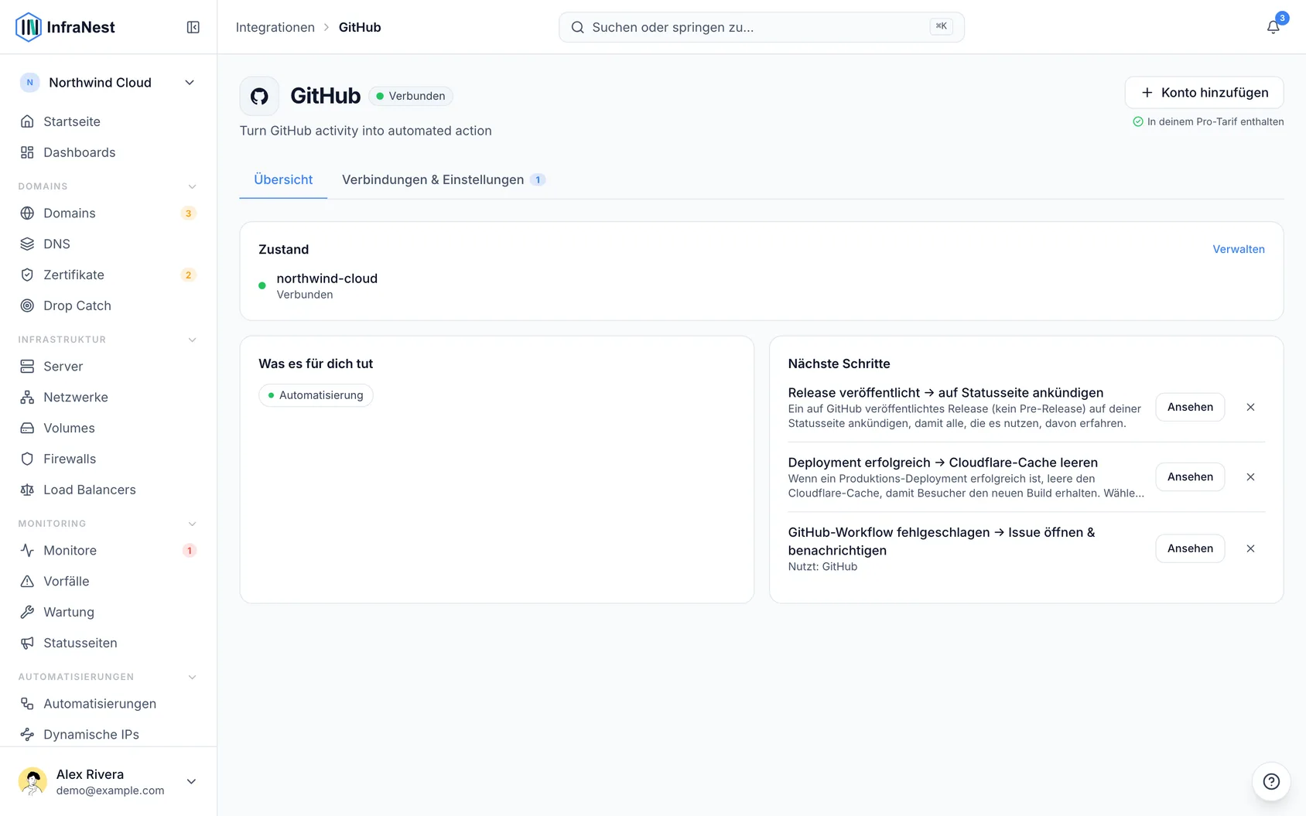Viewport: 1306px width, 816px height.
Task: Dismiss the Release veröffentlicht suggestion
Action: coord(1250,407)
